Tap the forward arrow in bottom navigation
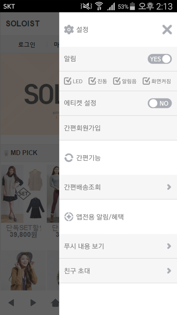Screen dimensions: 177x315 [x=33, y=302]
